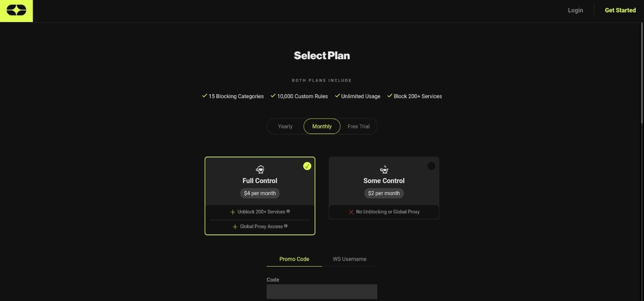Click the plus icon beside Global Proxy Access

[235, 227]
